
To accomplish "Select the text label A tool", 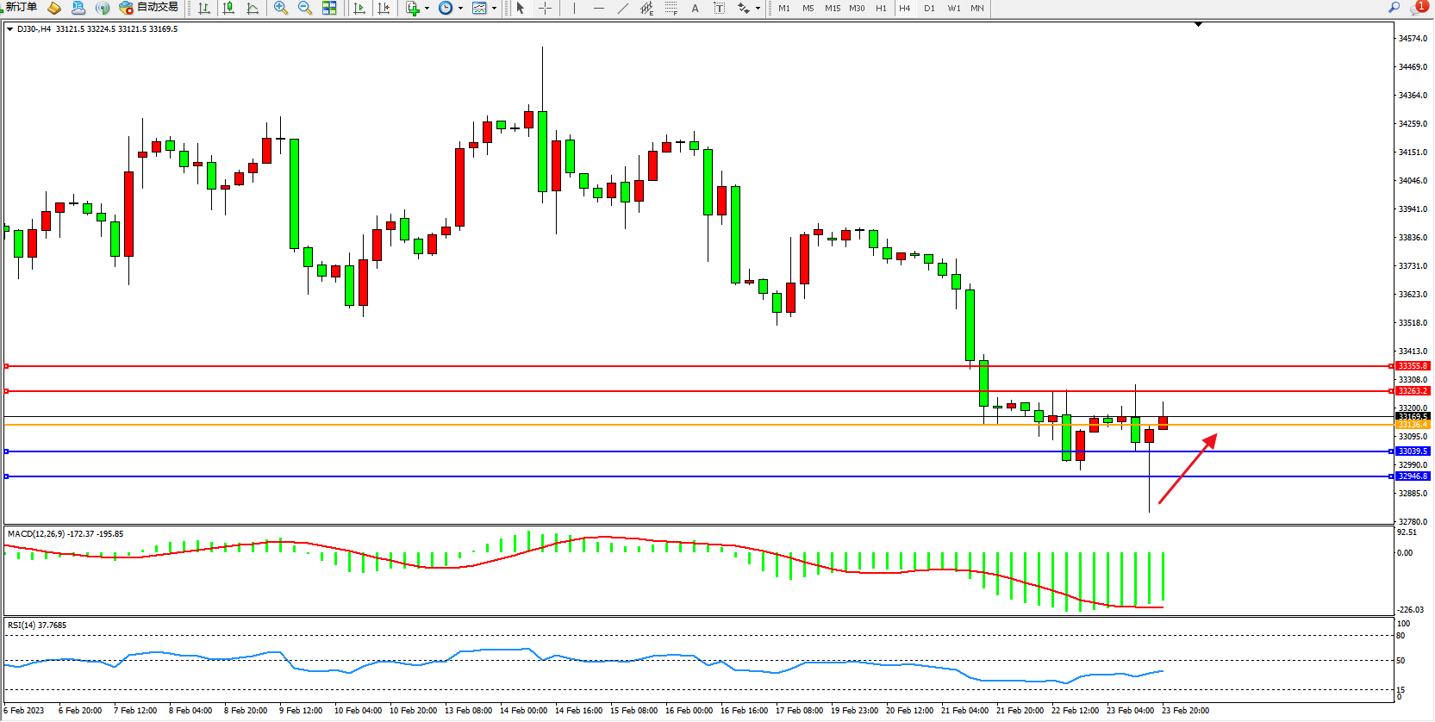I will (696, 9).
